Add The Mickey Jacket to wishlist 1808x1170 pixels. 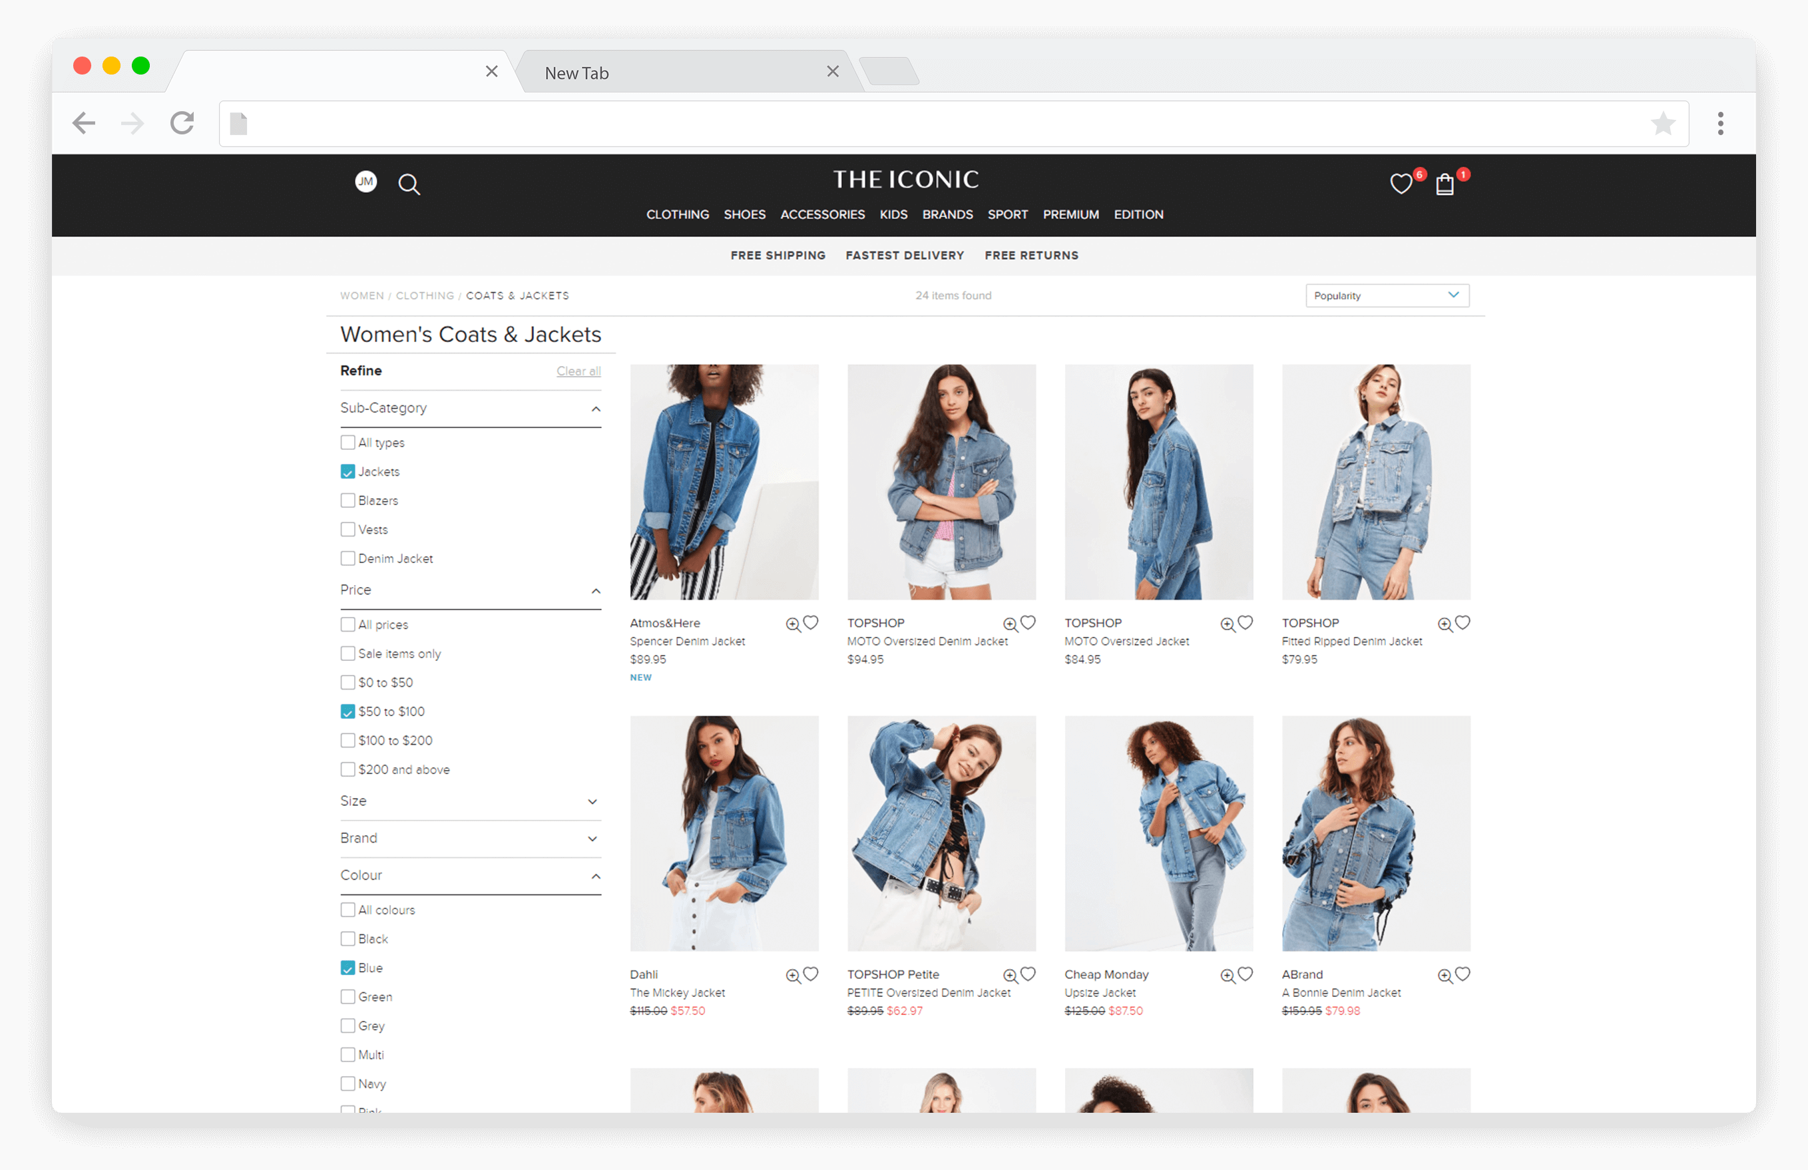(811, 974)
